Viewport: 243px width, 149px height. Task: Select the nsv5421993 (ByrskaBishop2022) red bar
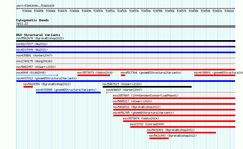pos(159,138)
